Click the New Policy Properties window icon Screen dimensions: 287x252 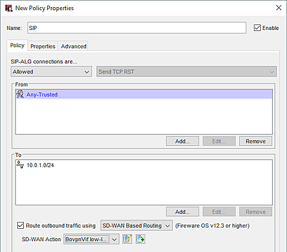[9, 8]
